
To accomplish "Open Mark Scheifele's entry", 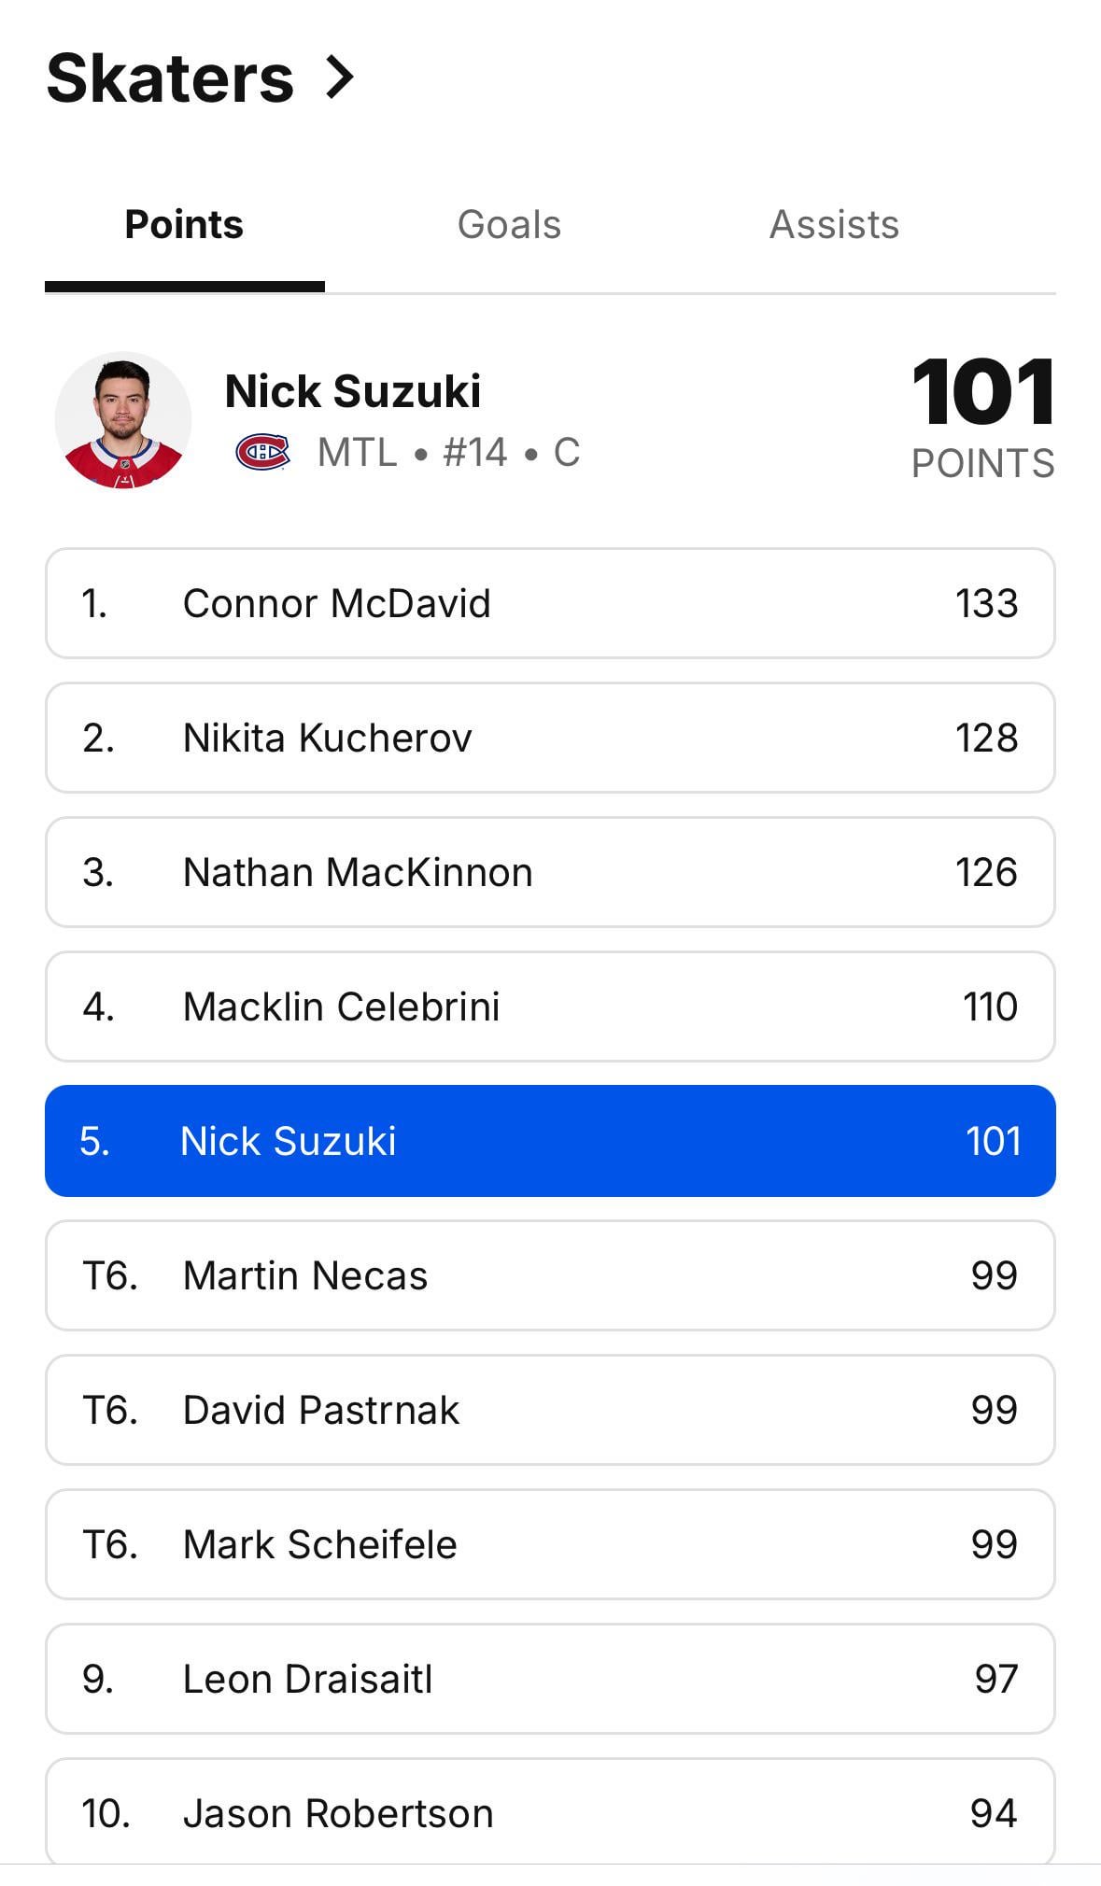I will pos(550,1544).
